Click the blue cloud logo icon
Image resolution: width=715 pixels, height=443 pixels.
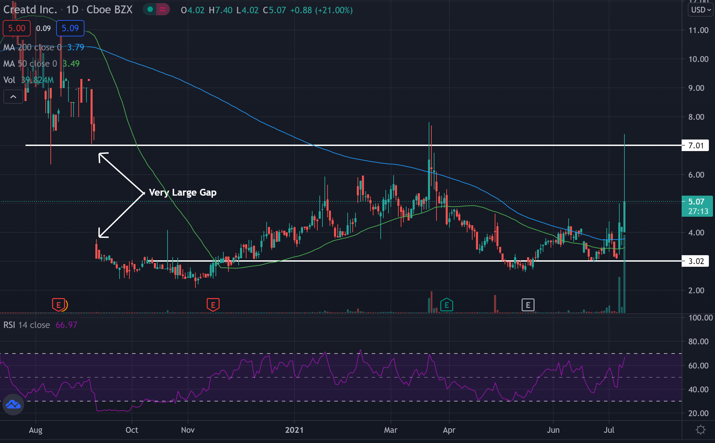point(13,405)
